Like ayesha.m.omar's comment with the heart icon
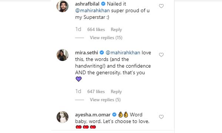 point(161,117)
